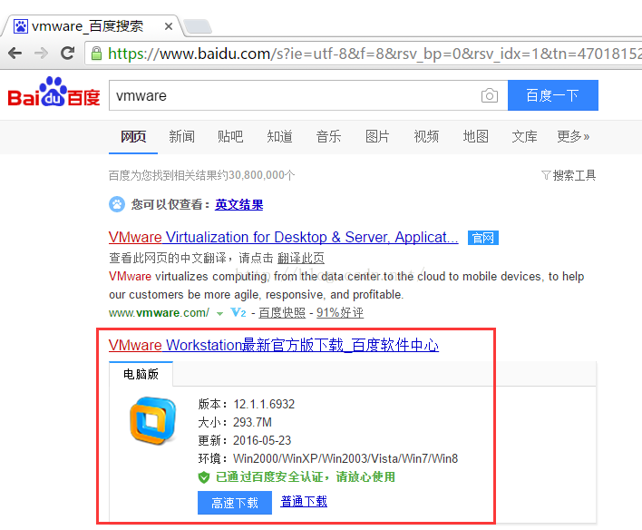Click the 普通下载 link
Viewport: 642px width, 530px height.
tap(304, 501)
